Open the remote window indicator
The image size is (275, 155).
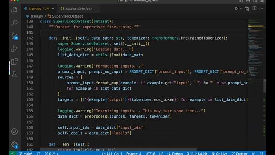coord(12,153)
